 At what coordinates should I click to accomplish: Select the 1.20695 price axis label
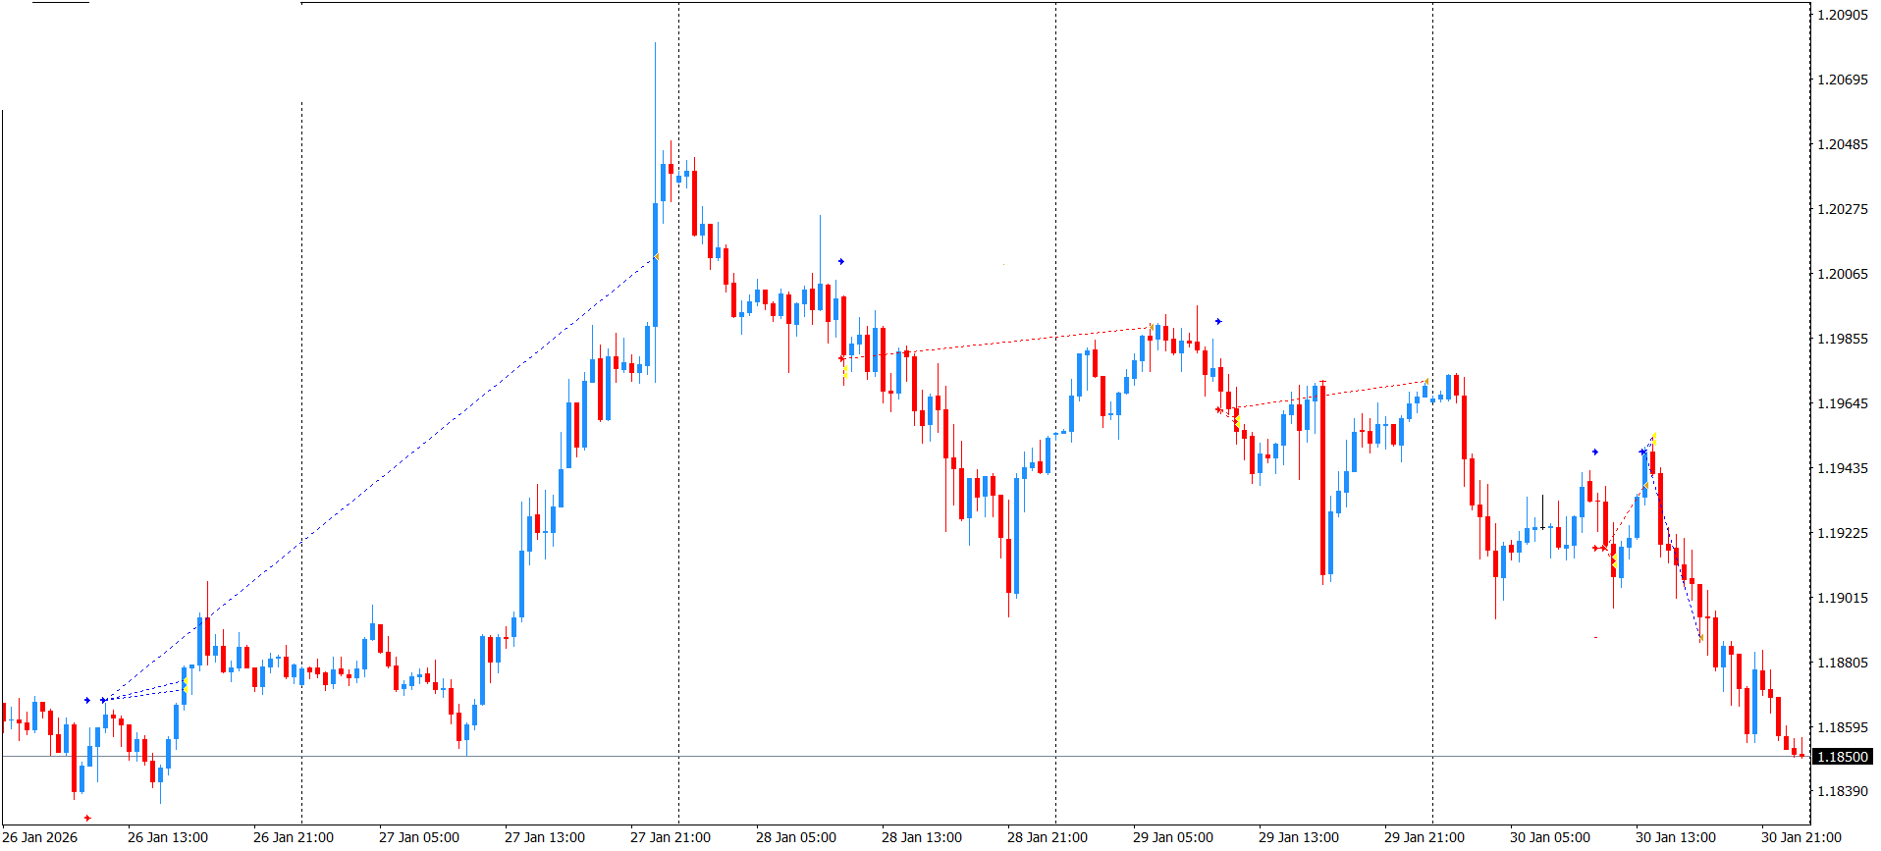click(x=1843, y=80)
